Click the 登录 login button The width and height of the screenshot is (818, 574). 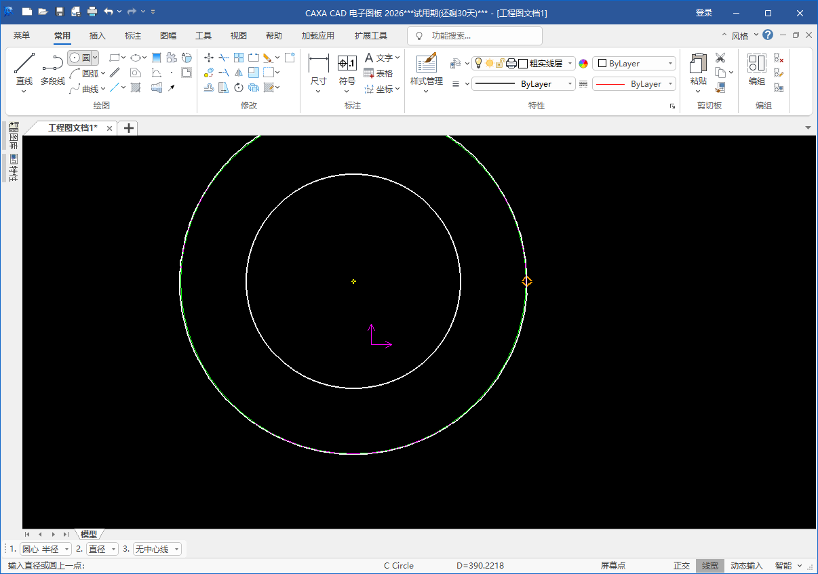(704, 13)
